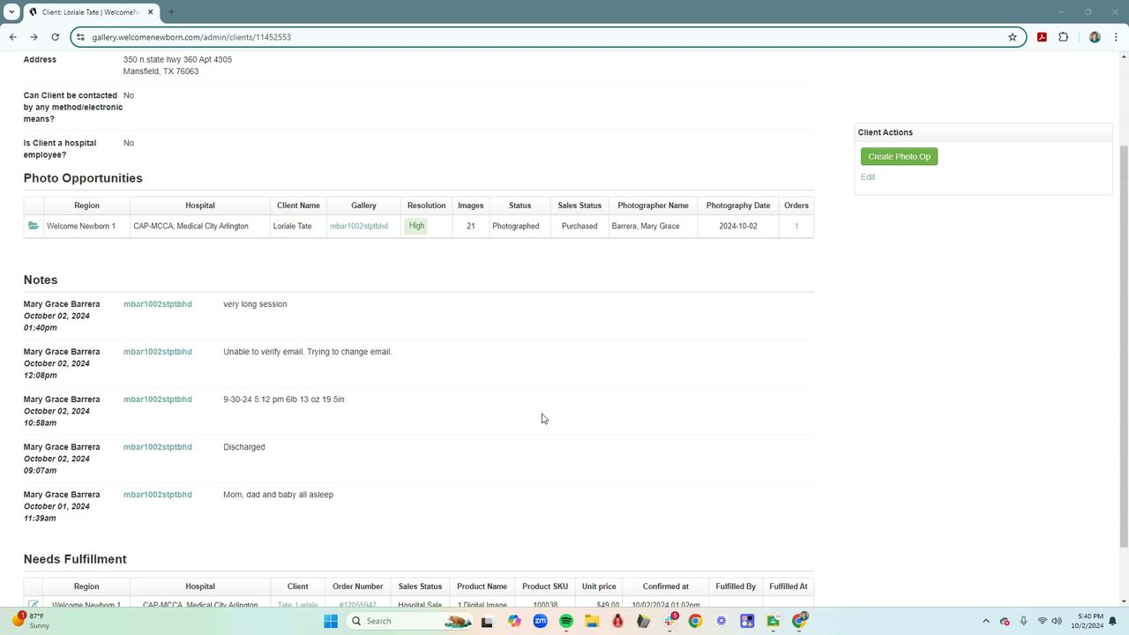1129x635 pixels.
Task: Click the 'Purchased' sales status cell
Action: 579,226
